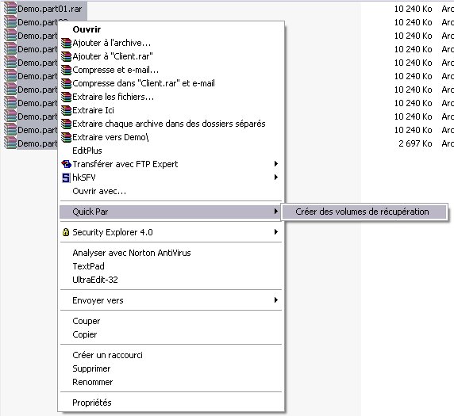Click WinRAR icon beside "Extraire Ici"

[66, 110]
